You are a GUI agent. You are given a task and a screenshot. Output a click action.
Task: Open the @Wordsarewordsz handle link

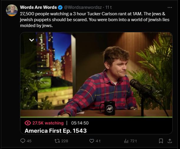click(x=83, y=7)
